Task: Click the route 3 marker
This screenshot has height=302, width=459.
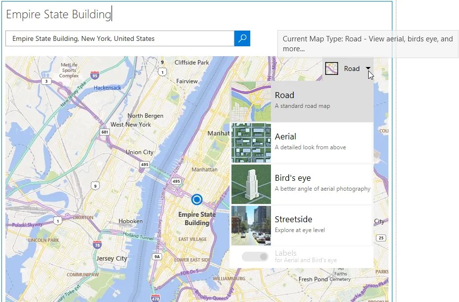Action: 46,81
